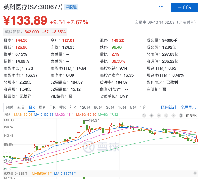Image resolution: width=203 pixels, height=179 pixels.
Task: Switch to the 15分 chart tab
Action: pyautogui.click(x=122, y=107)
